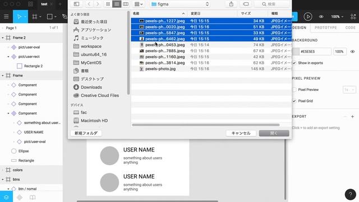The height and width of the screenshot is (202, 359).
Task: Add a new export setting plus
Action: click(352, 117)
